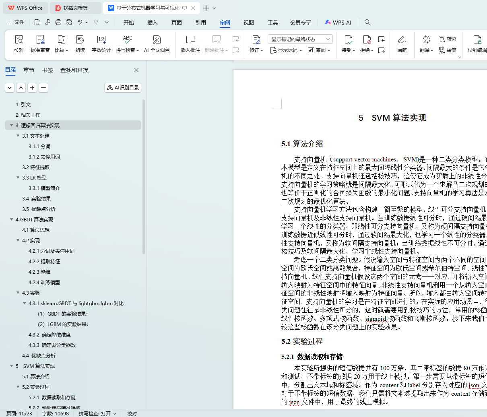
Task: Switch to 章节 navigation tab
Action: click(29, 70)
